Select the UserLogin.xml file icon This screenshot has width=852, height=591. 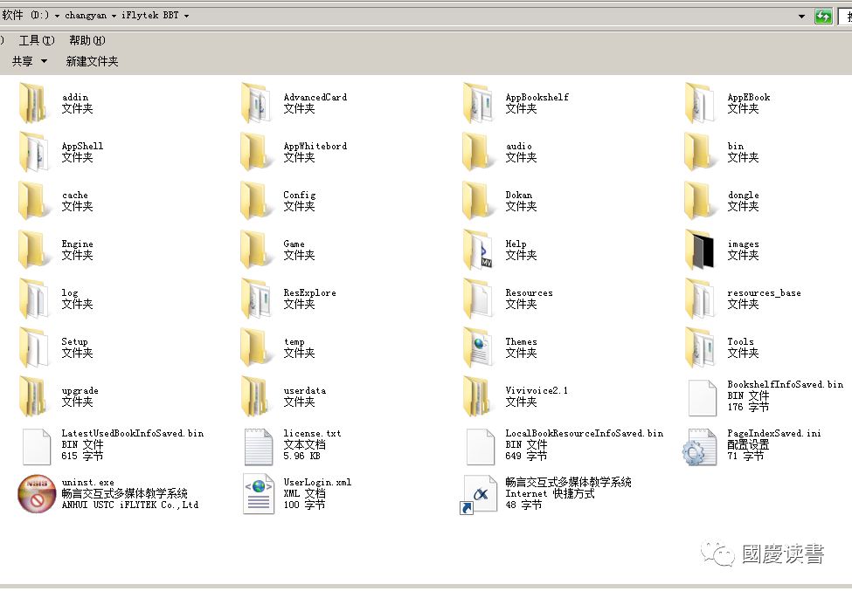coord(259,493)
